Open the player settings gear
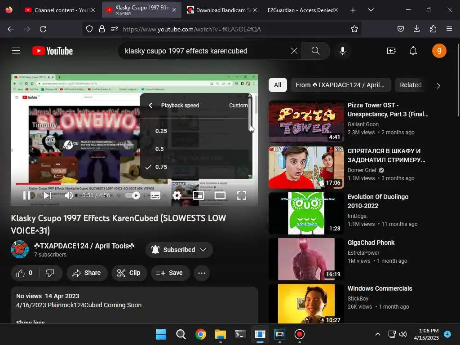Viewport: 460px width, 345px height. point(177,195)
